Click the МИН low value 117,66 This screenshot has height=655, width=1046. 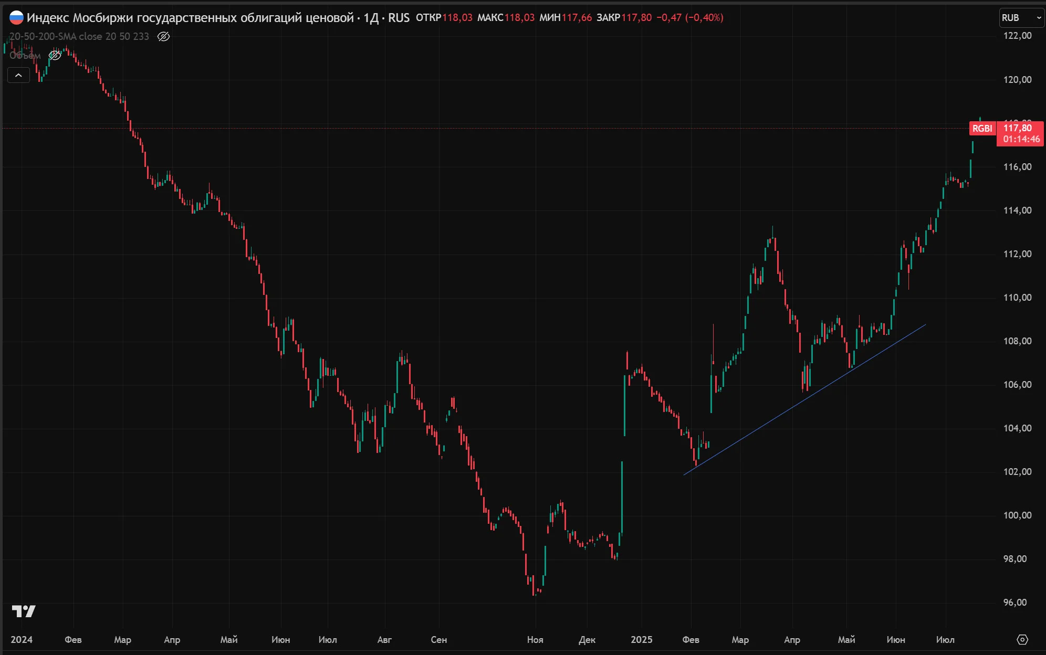coord(577,18)
